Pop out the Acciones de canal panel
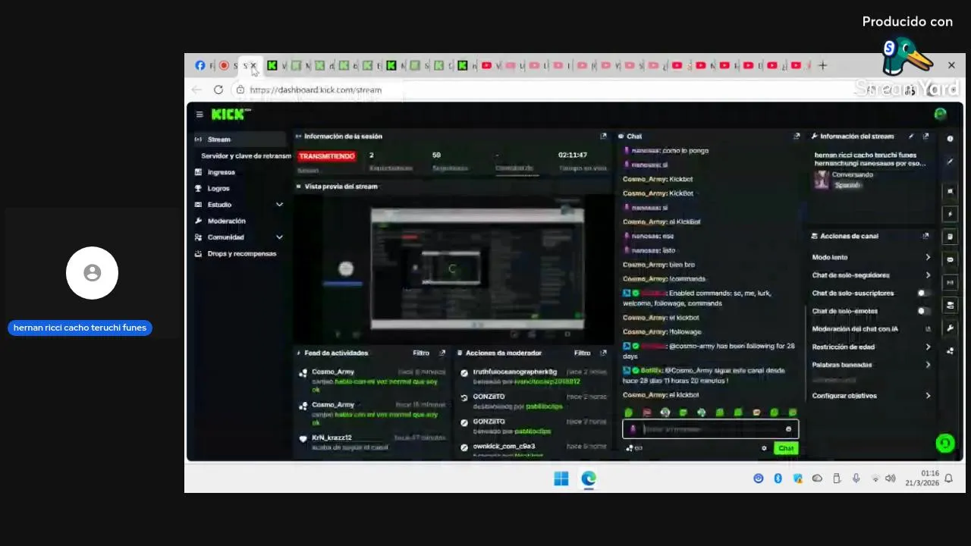971x546 pixels. (x=925, y=236)
